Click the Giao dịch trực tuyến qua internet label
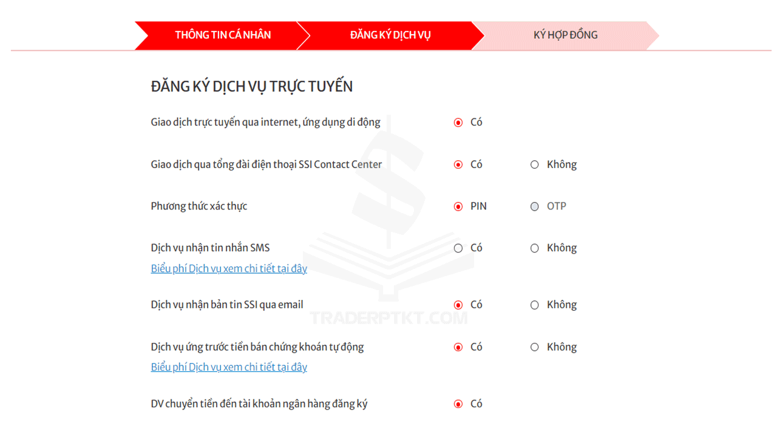The height and width of the screenshot is (437, 777). (x=265, y=123)
